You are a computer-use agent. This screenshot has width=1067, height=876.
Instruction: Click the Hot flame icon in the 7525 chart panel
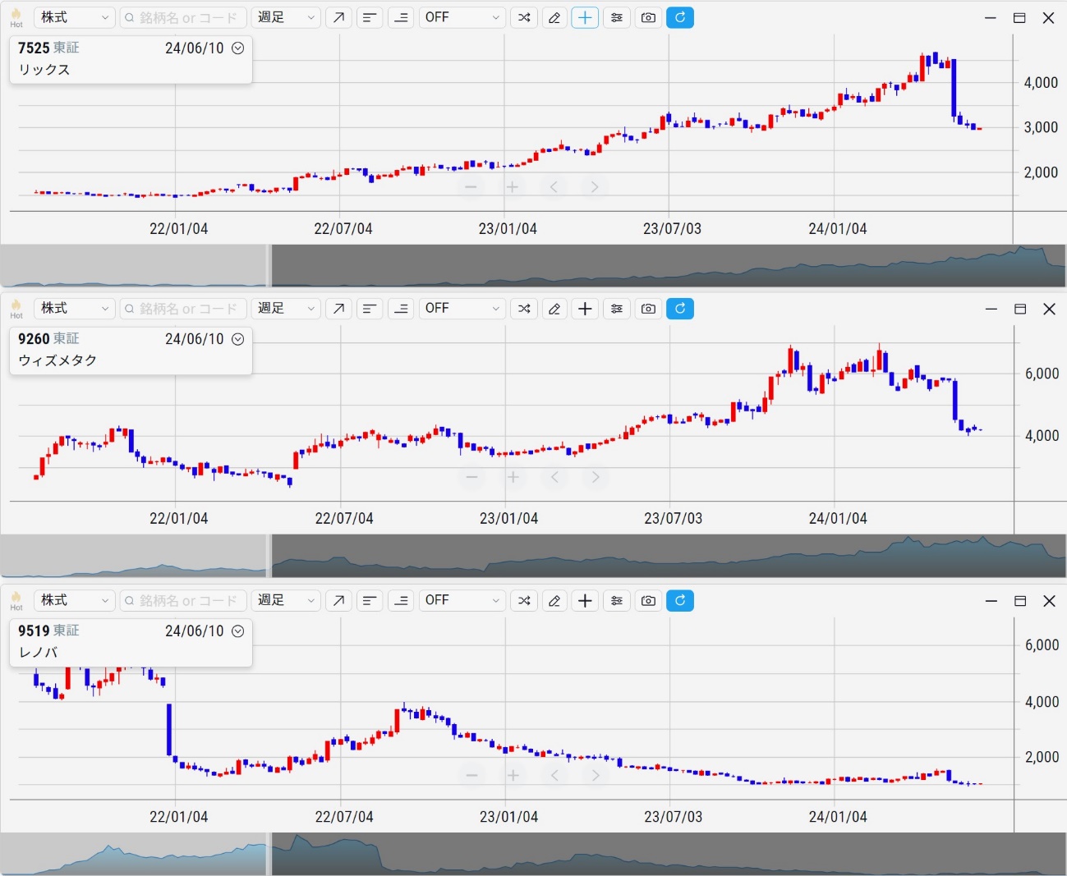16,16
